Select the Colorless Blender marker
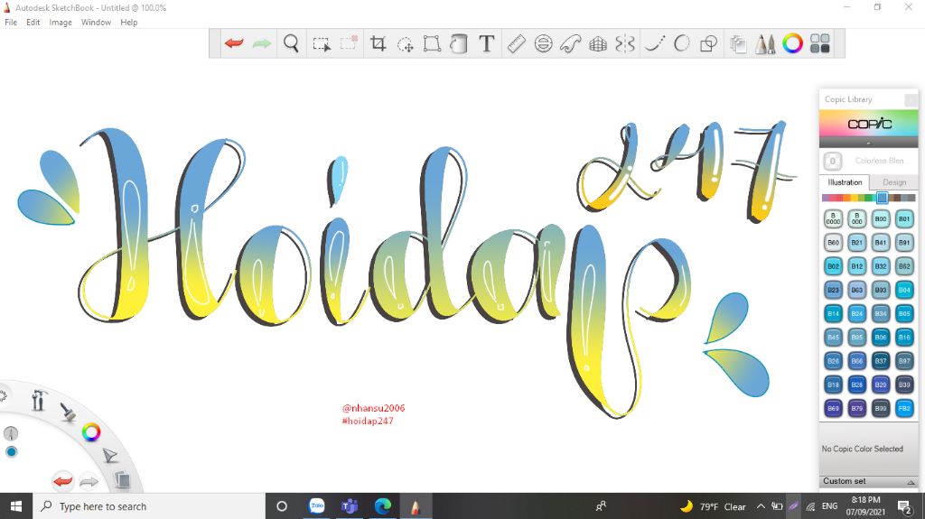 (832, 161)
